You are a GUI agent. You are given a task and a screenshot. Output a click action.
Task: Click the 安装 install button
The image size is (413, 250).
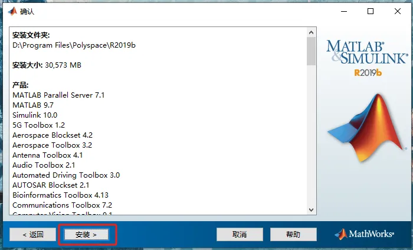[86, 234]
